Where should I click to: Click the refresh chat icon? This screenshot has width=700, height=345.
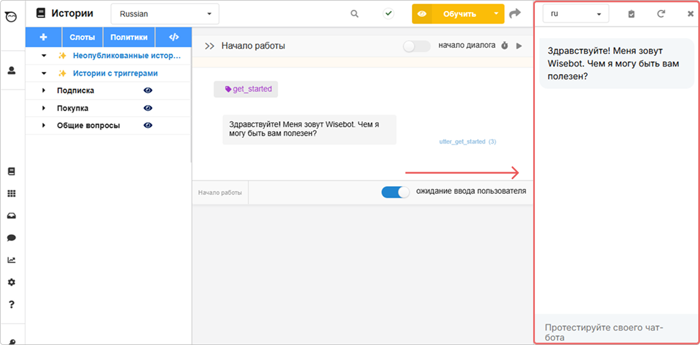click(x=661, y=14)
